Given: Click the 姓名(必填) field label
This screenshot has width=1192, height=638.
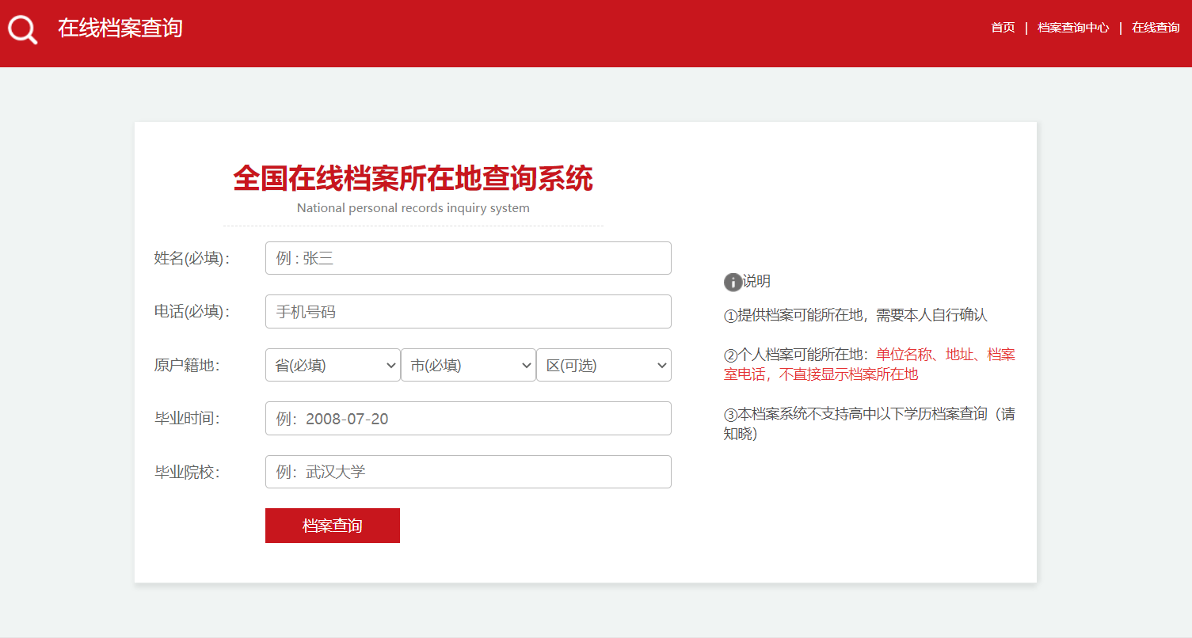Looking at the screenshot, I should tap(192, 258).
